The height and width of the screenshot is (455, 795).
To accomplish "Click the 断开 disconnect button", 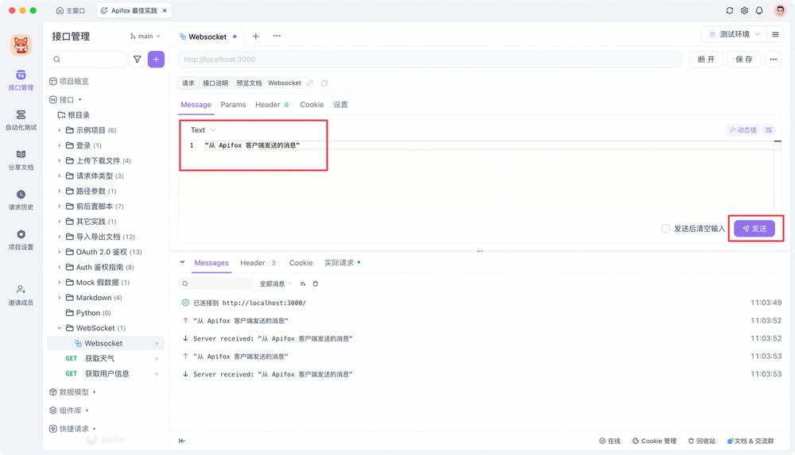I will (x=706, y=60).
